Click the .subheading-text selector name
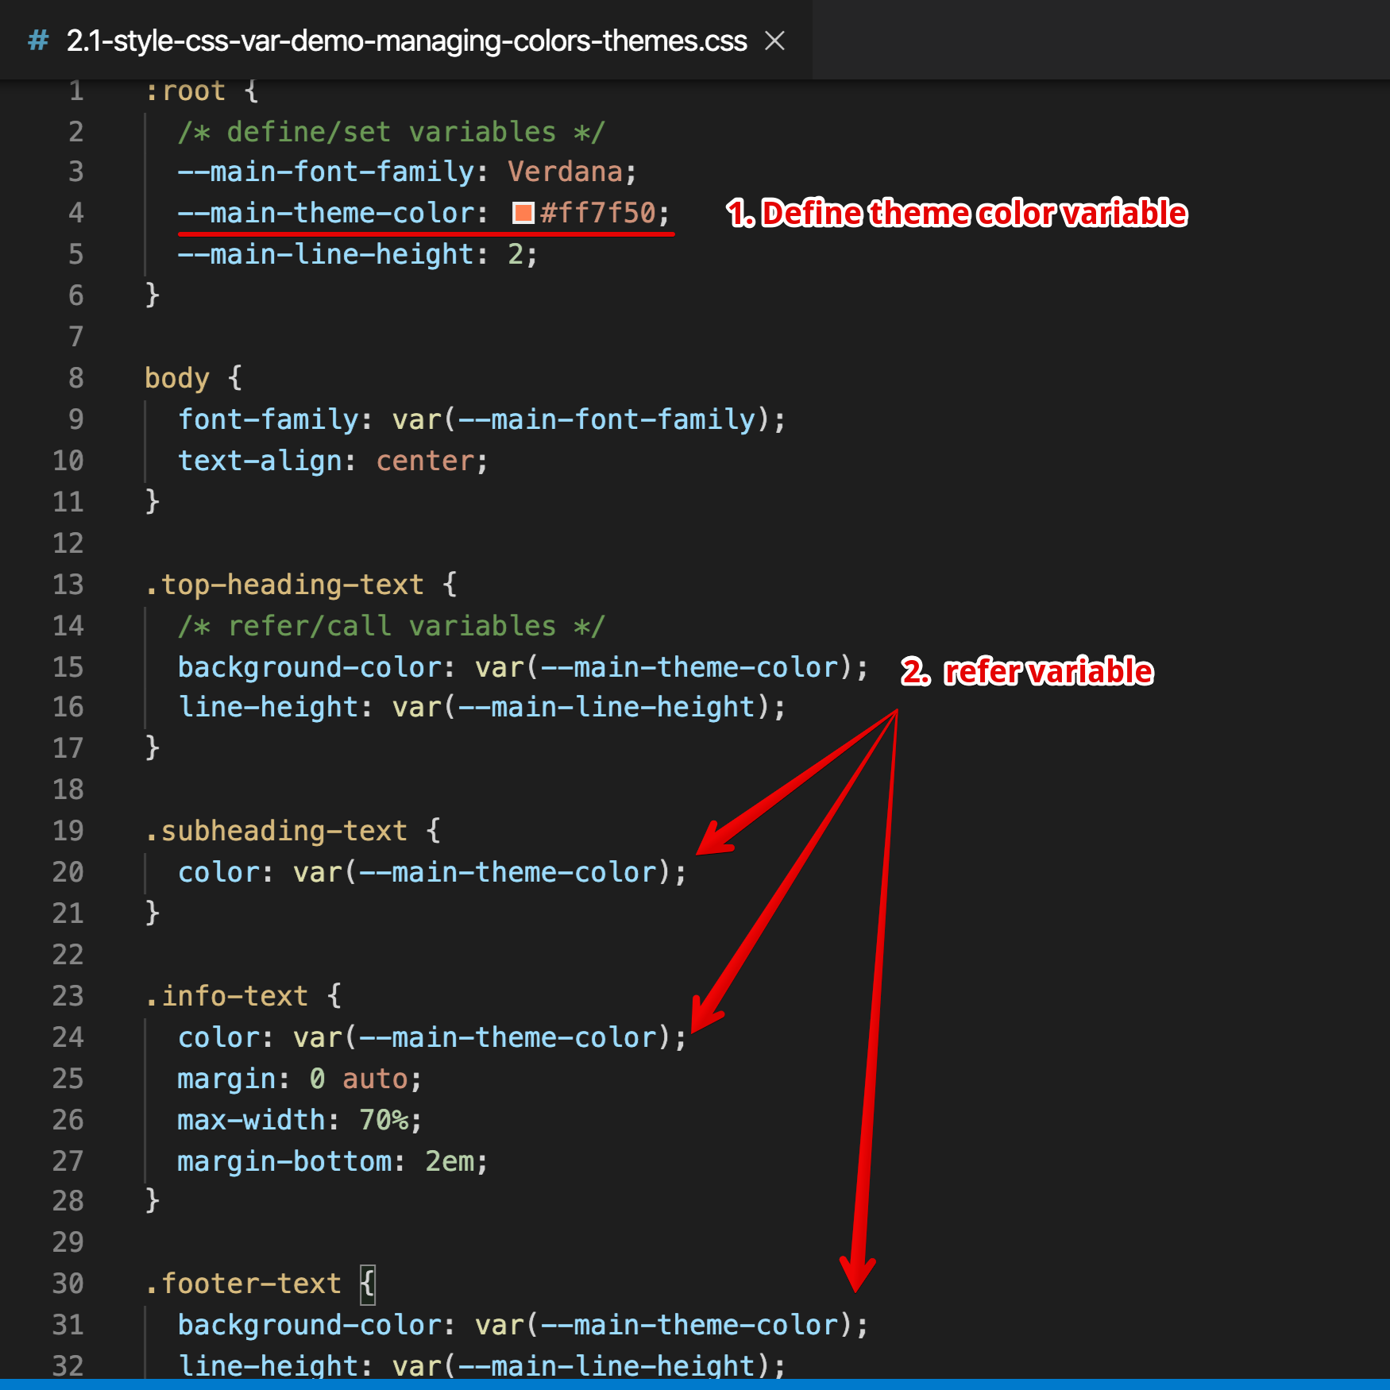This screenshot has width=1390, height=1390. pyautogui.click(x=276, y=830)
